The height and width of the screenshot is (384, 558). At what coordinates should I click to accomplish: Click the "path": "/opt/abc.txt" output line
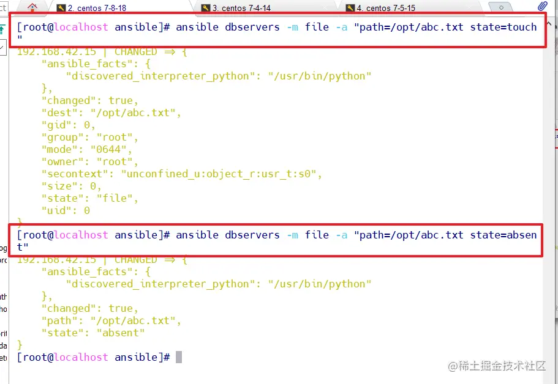tap(111, 321)
